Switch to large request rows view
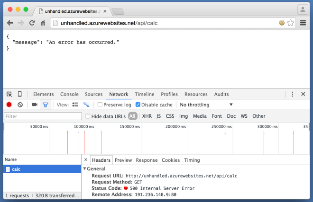The image size is (313, 202). 75,105
